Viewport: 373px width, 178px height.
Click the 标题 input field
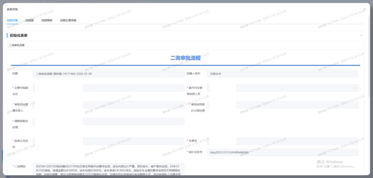(108, 74)
